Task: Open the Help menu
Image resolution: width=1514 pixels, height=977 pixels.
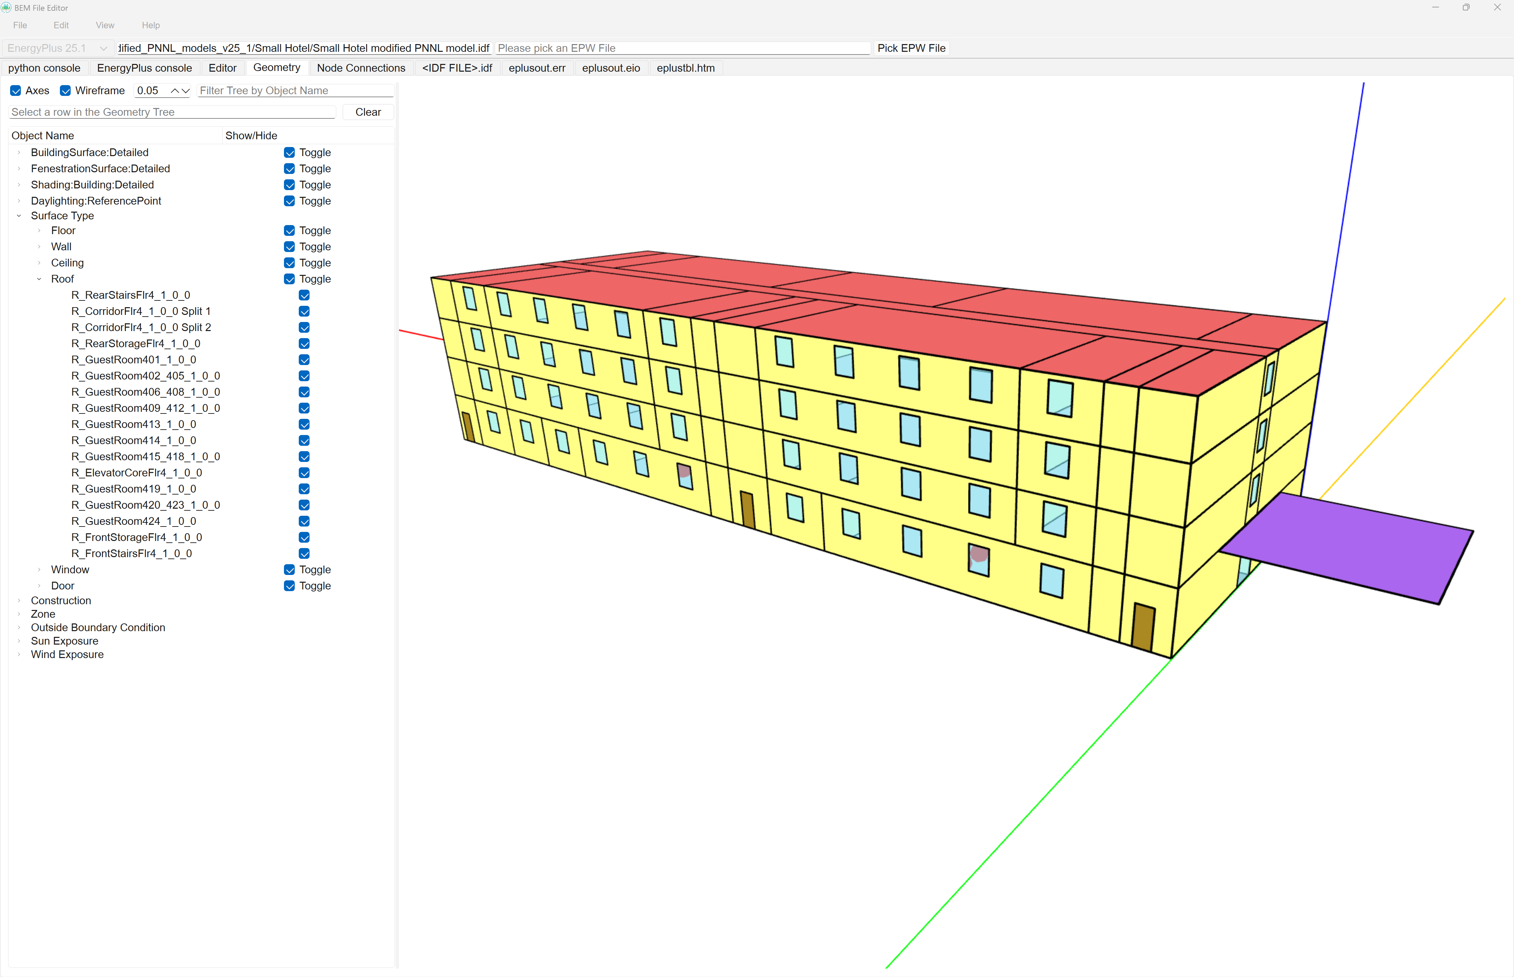Action: pyautogui.click(x=151, y=25)
